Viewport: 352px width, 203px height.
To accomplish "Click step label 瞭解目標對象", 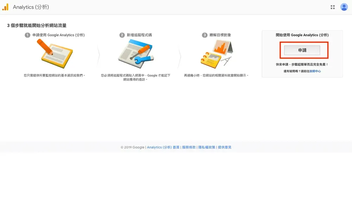I will 220,35.
